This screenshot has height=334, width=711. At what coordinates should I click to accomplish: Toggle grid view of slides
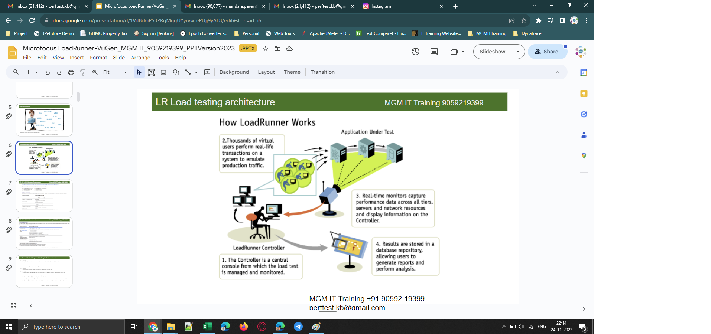point(13,306)
